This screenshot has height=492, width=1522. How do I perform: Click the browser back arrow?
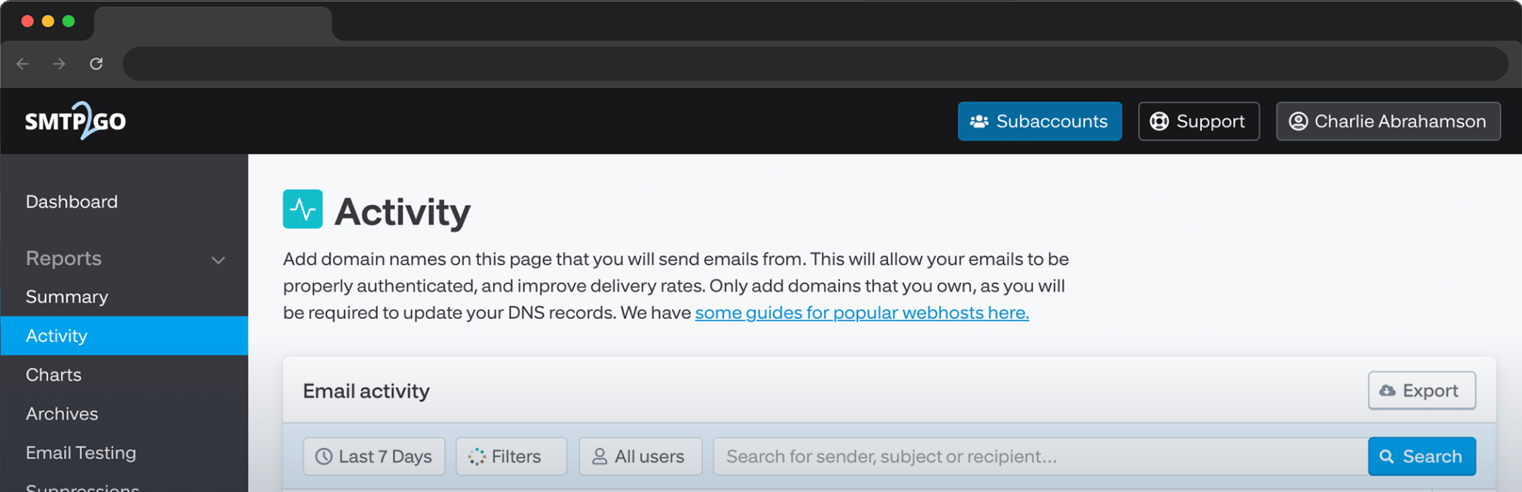pyautogui.click(x=23, y=64)
